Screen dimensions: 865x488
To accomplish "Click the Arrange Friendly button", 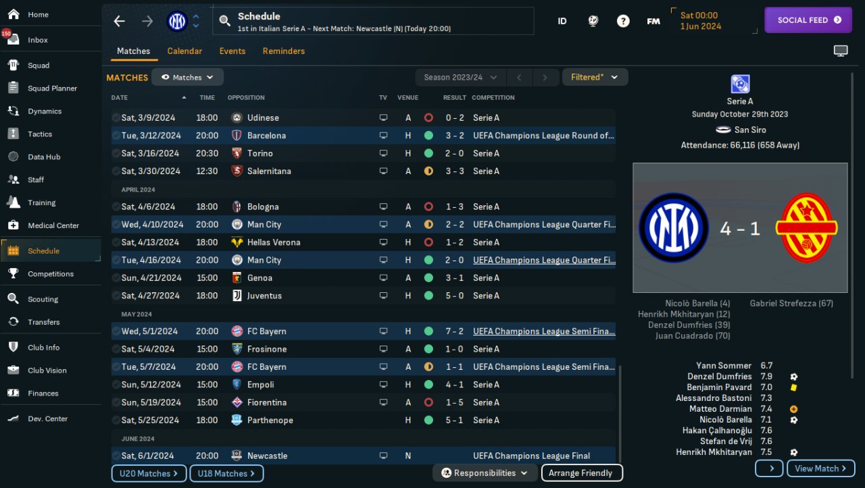I will point(582,472).
